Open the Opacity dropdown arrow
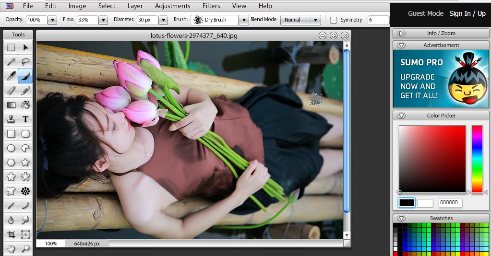 pos(53,20)
